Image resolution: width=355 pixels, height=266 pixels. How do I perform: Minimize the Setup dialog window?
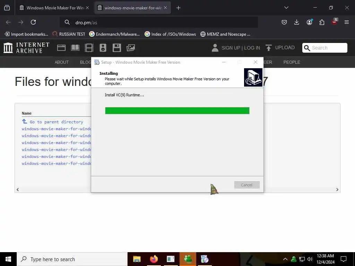coord(224,62)
